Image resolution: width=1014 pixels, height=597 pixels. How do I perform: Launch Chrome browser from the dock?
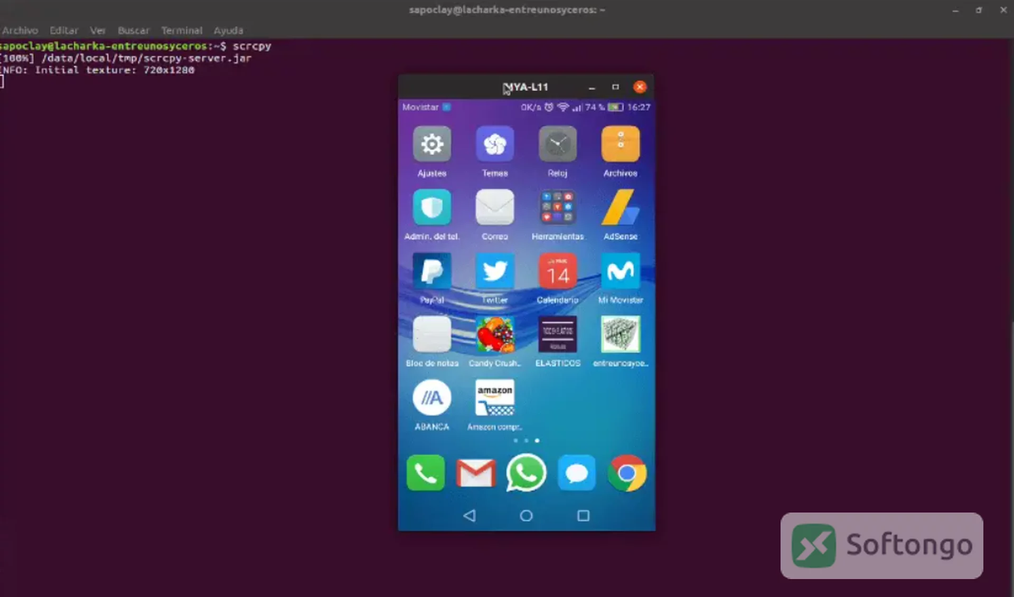tap(627, 473)
